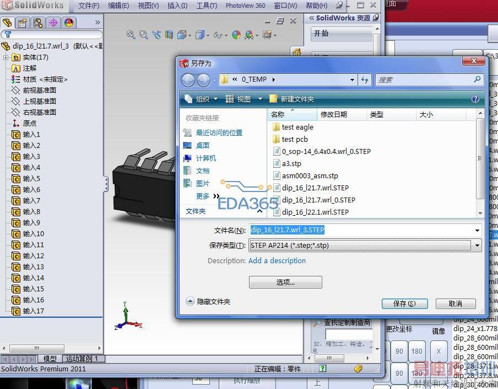
Task: Switch to the 运动算例 1 tab
Action: (x=82, y=359)
